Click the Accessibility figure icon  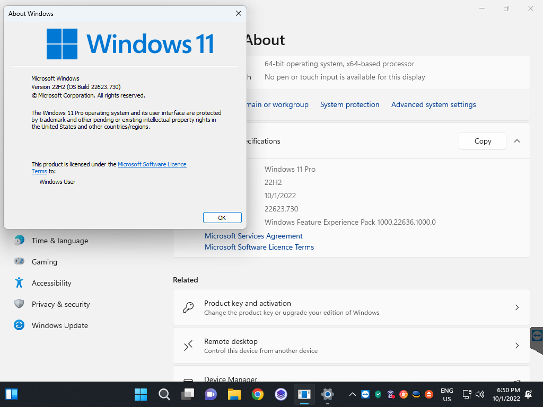pyautogui.click(x=19, y=283)
